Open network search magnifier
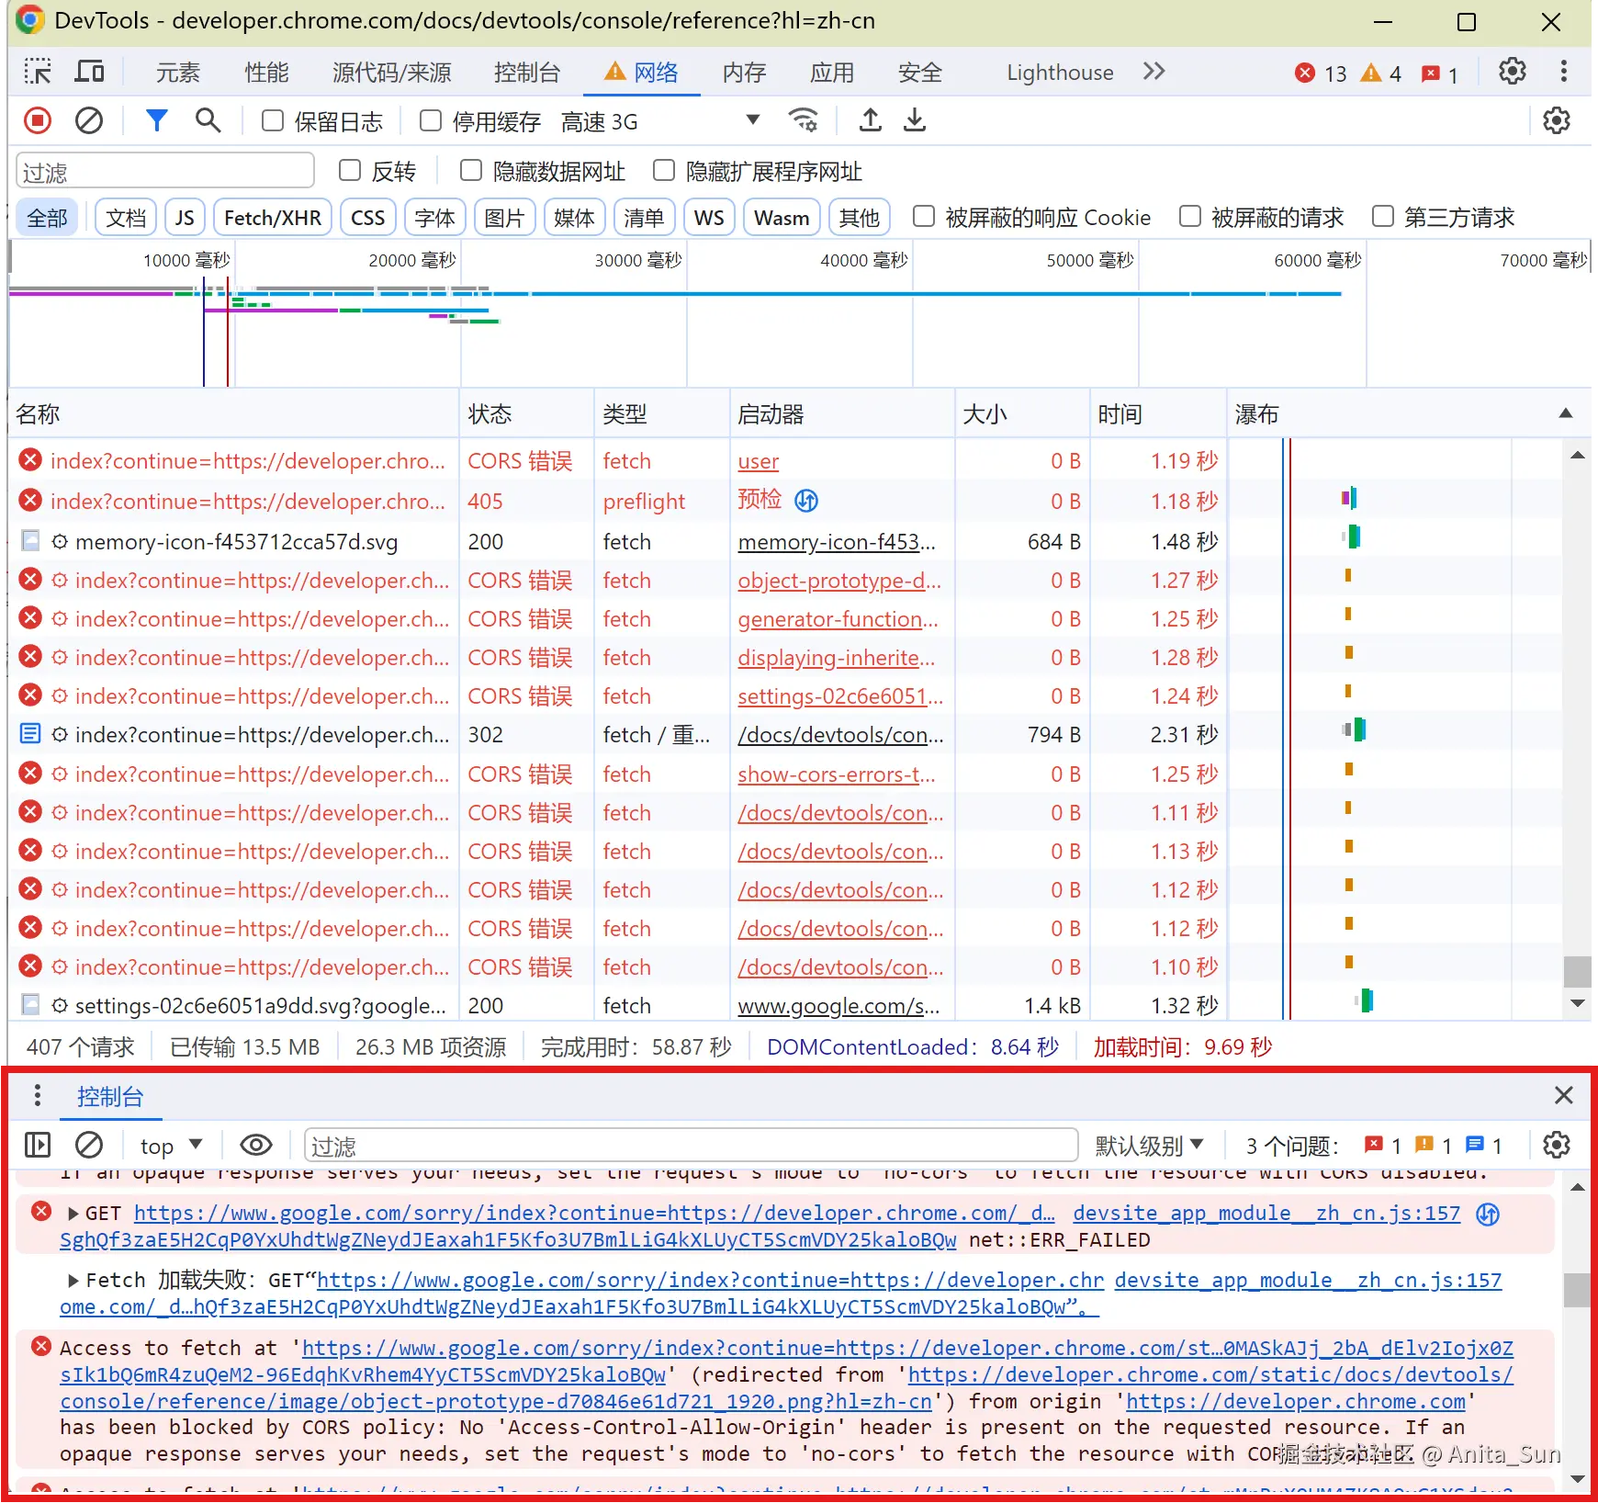The width and height of the screenshot is (1598, 1503). 208,120
